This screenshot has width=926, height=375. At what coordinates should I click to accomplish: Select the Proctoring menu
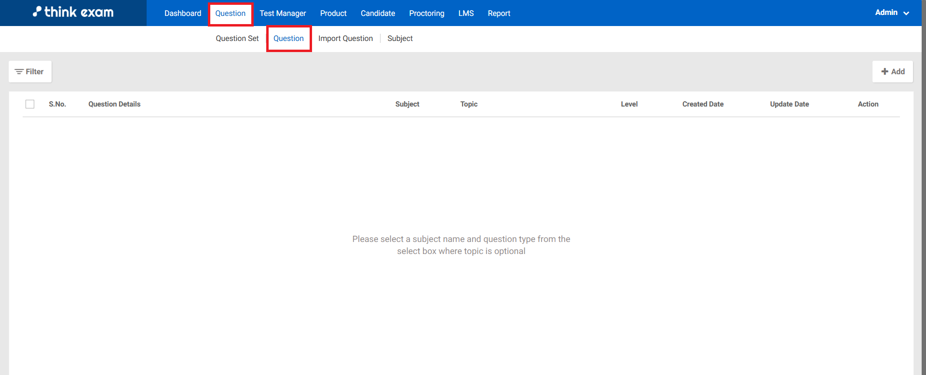(x=426, y=13)
